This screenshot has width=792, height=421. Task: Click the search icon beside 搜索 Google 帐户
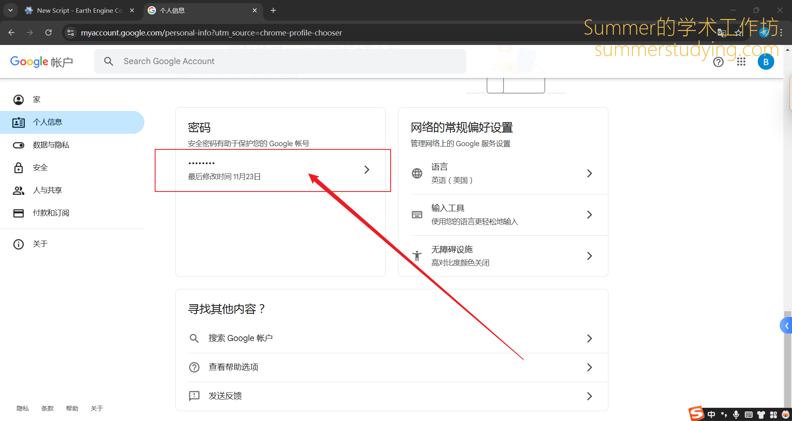pyautogui.click(x=194, y=338)
